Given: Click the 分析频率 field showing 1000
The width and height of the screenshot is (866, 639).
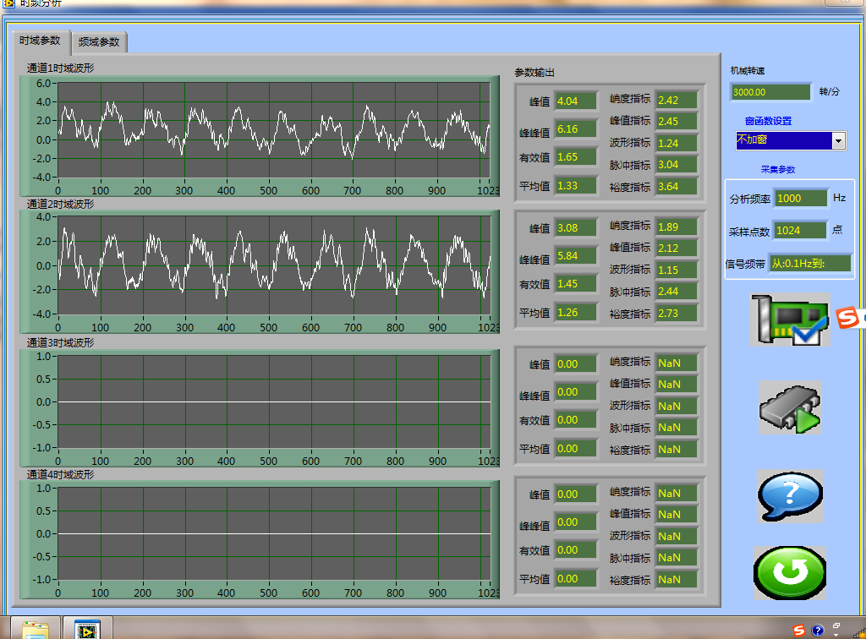Looking at the screenshot, I should point(800,198).
